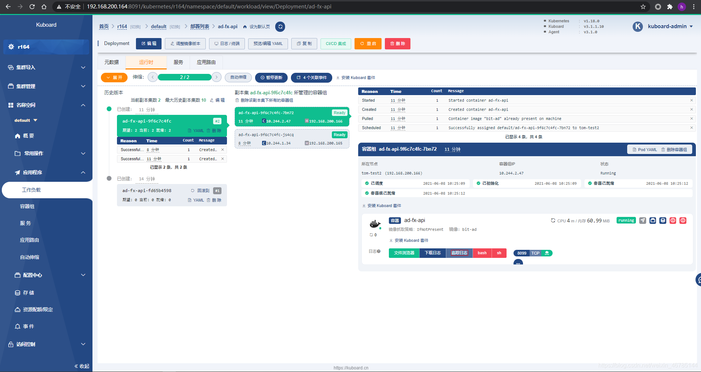The image size is (701, 372).
Task: Dismiss the Pulled event row
Action: (x=691, y=119)
